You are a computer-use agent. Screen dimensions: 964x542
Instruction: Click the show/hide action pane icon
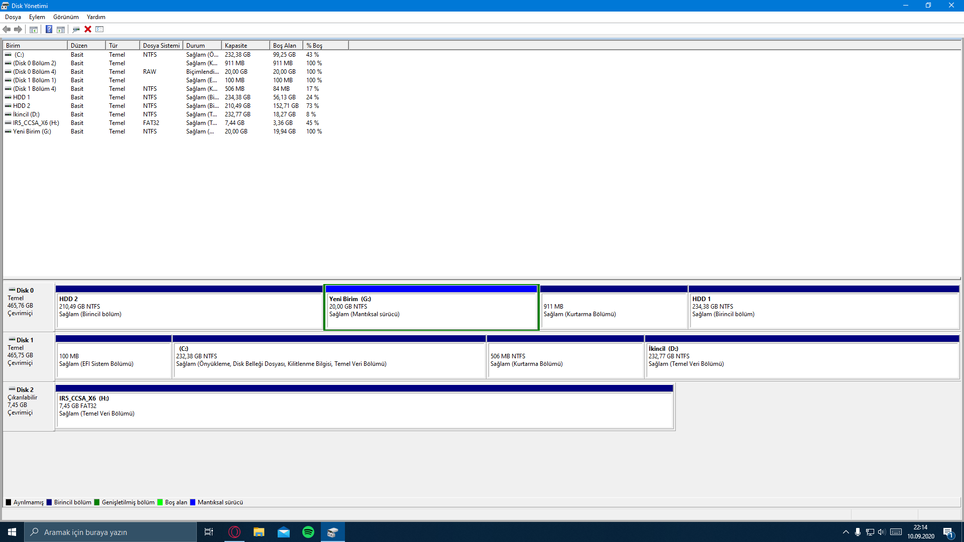pyautogui.click(x=61, y=30)
